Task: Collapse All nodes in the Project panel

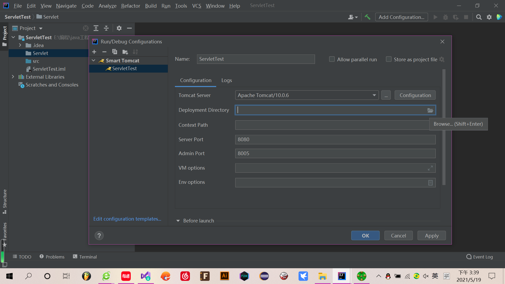Action: (106, 28)
